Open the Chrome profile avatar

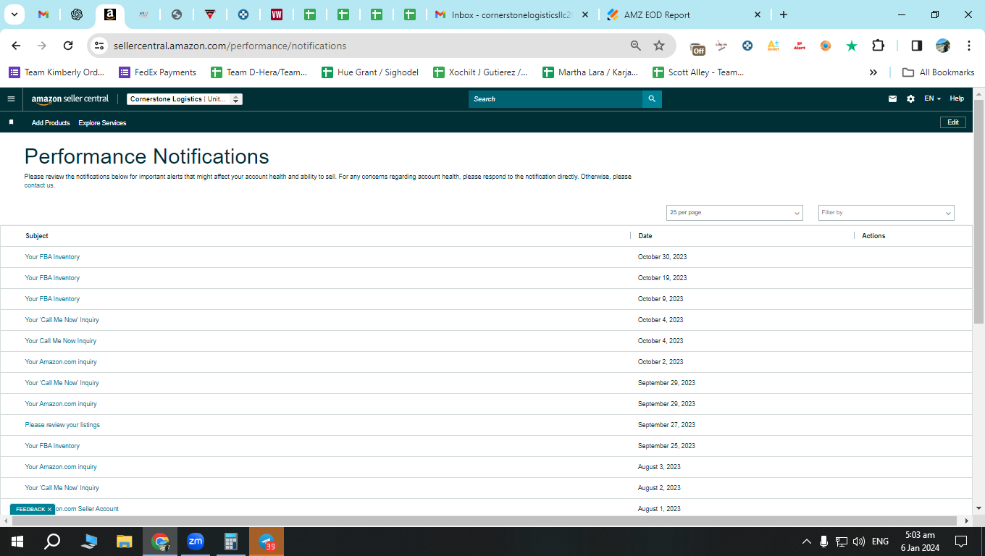pyautogui.click(x=943, y=46)
